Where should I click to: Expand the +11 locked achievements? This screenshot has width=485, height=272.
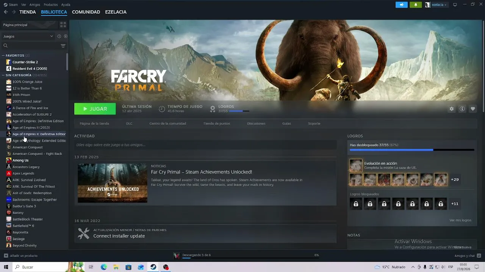tap(455, 204)
